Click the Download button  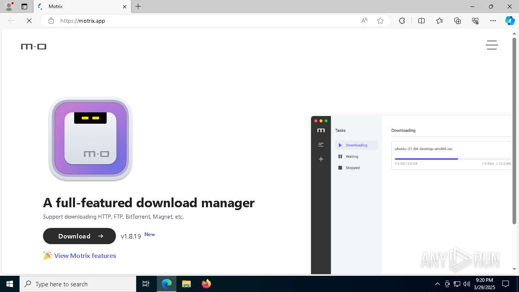coord(79,236)
